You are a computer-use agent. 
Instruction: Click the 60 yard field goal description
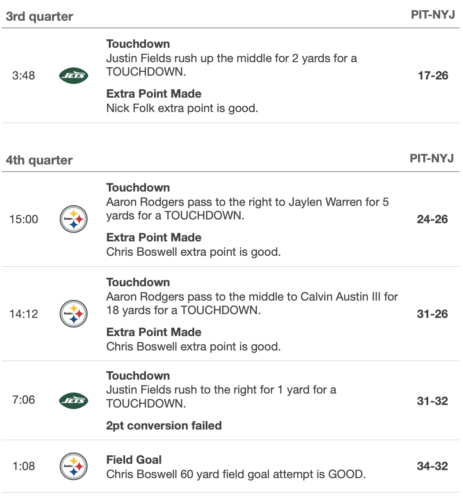pyautogui.click(x=236, y=474)
